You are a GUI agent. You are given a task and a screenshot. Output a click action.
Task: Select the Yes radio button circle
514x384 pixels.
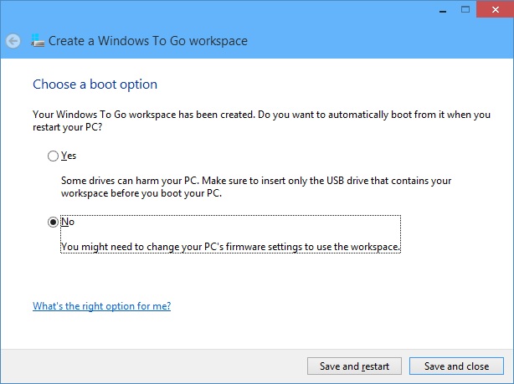tap(53, 156)
